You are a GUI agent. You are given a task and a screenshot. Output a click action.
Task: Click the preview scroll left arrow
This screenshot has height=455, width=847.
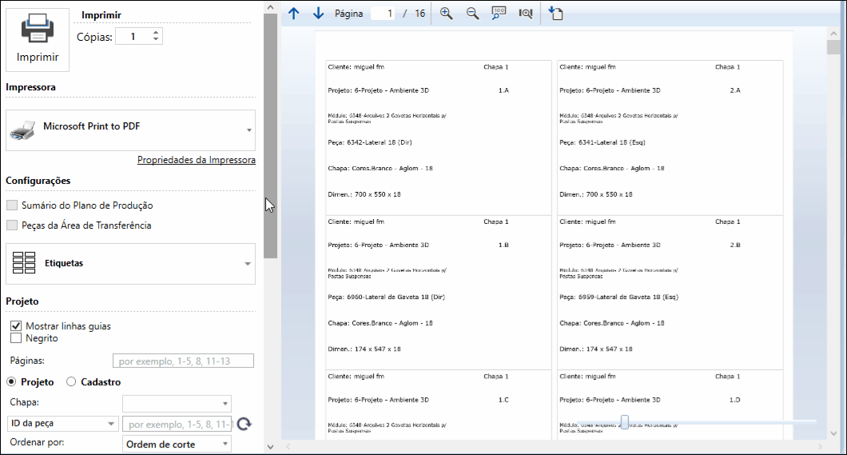[x=288, y=446]
